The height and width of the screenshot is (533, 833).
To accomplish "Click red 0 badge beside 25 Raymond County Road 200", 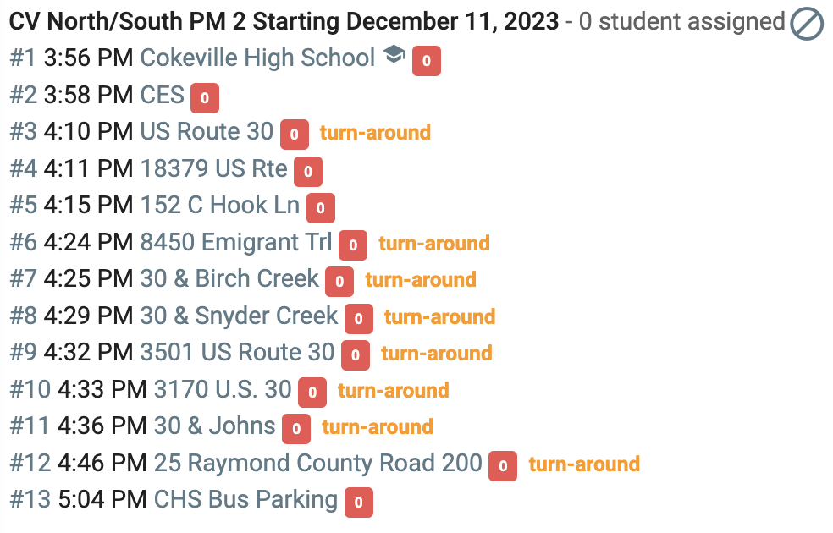I will (503, 465).
